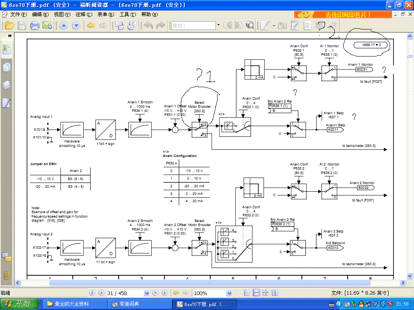Open the pages panel in the sidebar
This screenshot has width=414, height=310.
click(6, 67)
